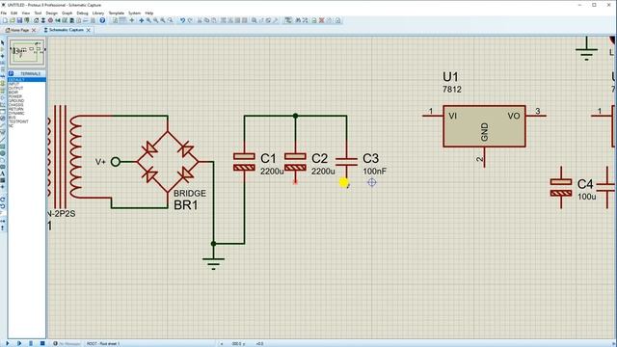Click the Step simulation button
617x347 pixels.
(19, 343)
